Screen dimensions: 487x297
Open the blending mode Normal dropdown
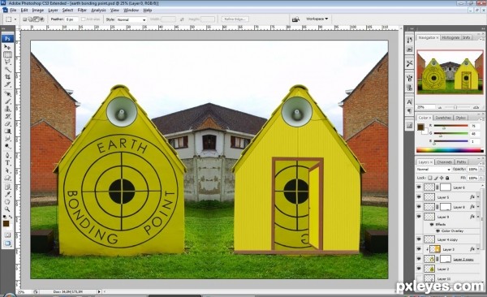[433, 170]
